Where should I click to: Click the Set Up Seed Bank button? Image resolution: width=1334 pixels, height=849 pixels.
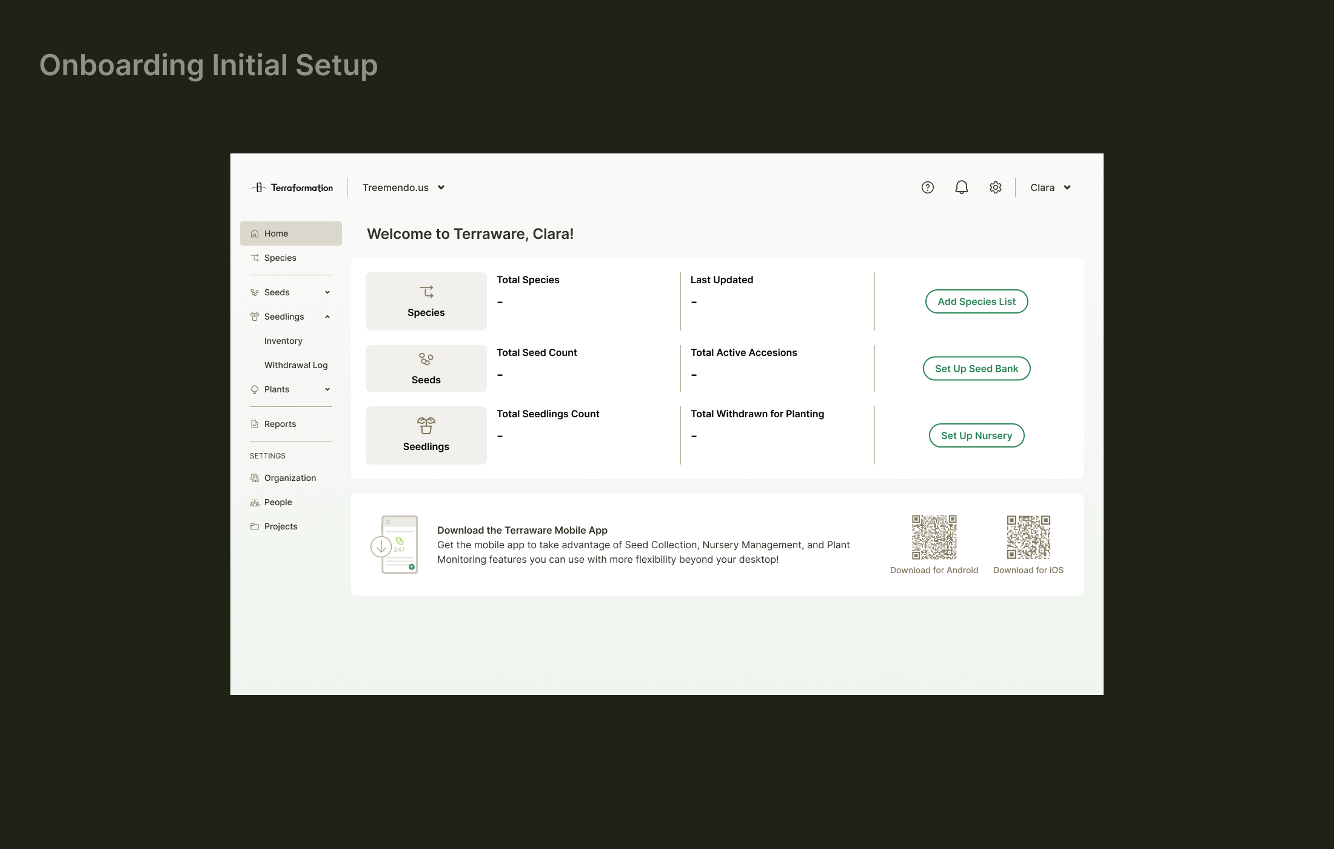coord(976,368)
